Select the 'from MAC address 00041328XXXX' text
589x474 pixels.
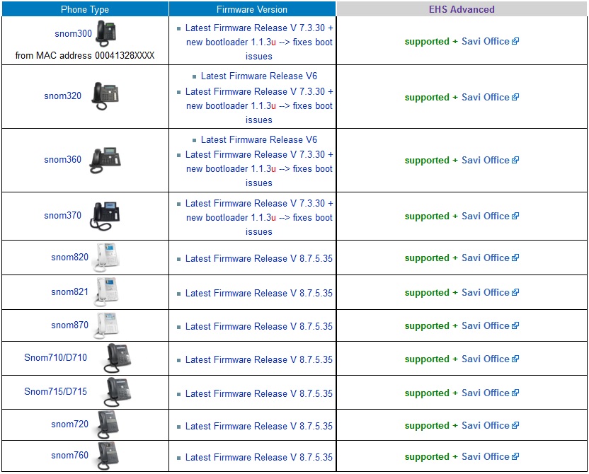coord(85,56)
